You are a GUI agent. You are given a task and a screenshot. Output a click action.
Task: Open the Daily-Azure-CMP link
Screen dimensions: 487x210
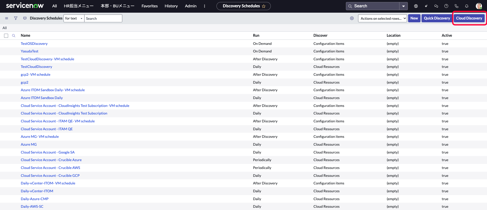tap(35, 199)
